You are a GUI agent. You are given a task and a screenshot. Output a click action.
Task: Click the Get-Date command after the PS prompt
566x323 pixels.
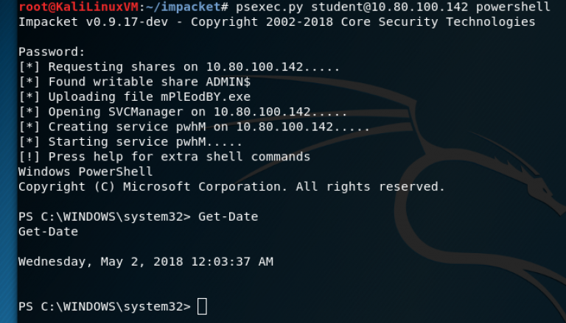pos(228,217)
